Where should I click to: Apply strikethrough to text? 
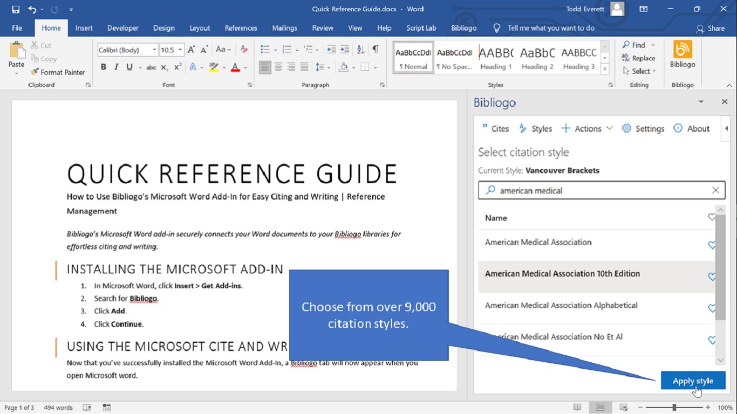pos(151,67)
